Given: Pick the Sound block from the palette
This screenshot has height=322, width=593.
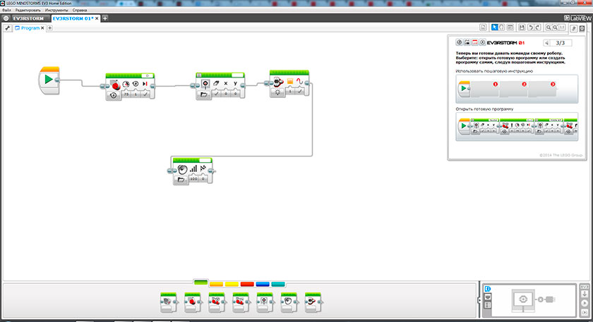Looking at the screenshot, I should point(289,302).
